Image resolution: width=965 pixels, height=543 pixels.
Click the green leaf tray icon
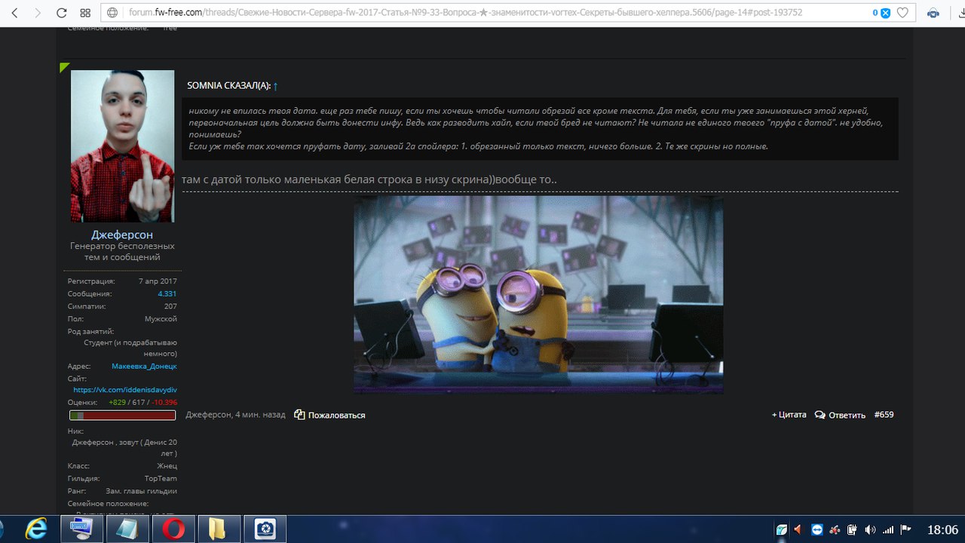pyautogui.click(x=783, y=529)
